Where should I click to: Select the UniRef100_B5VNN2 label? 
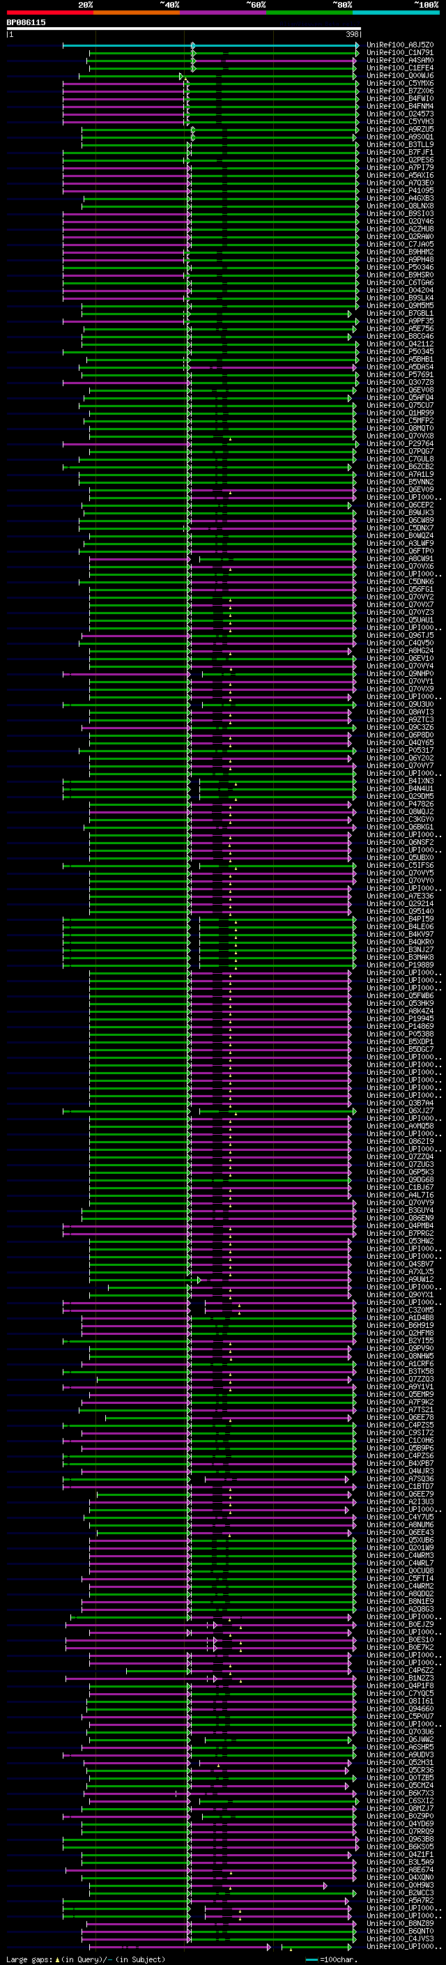(x=400, y=482)
